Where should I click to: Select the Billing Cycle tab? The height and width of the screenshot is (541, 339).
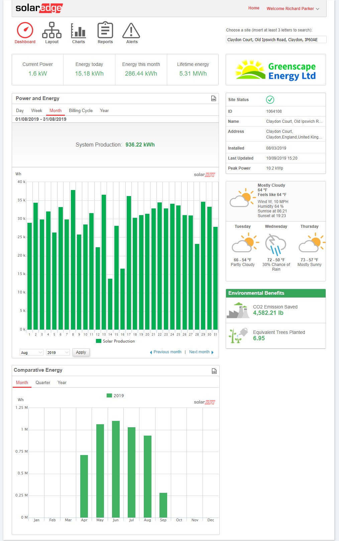tap(81, 110)
